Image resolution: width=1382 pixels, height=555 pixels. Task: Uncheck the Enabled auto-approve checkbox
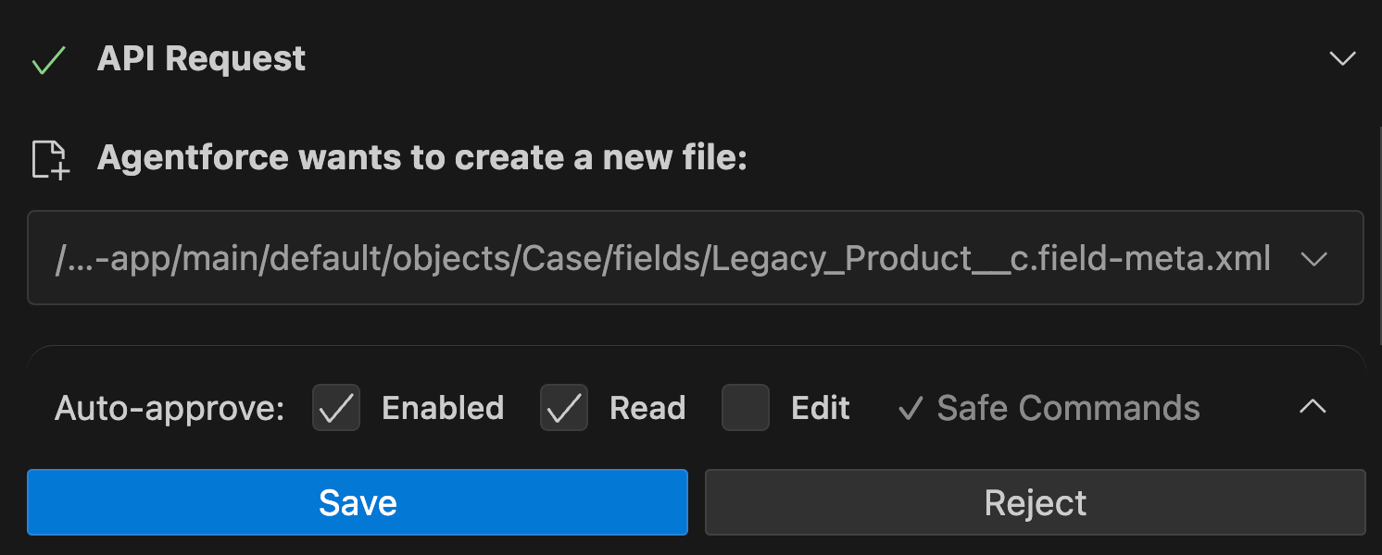[335, 408]
